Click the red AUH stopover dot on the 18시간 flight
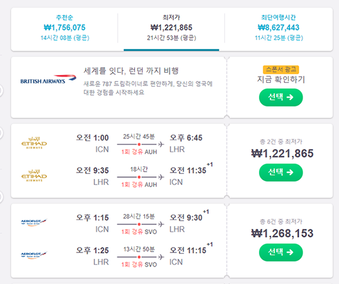 [139, 177]
